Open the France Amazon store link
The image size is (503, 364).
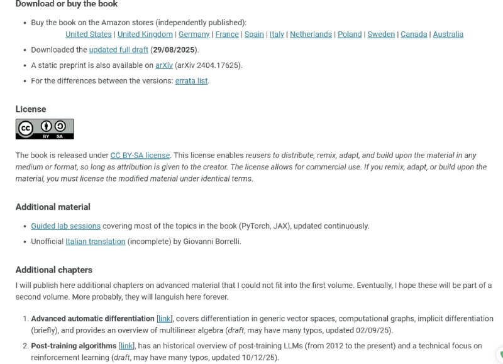pos(227,35)
